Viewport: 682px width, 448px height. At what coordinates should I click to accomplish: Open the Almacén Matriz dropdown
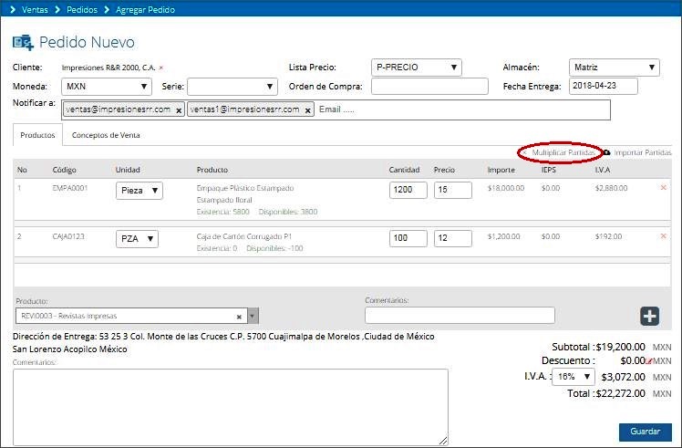point(615,68)
